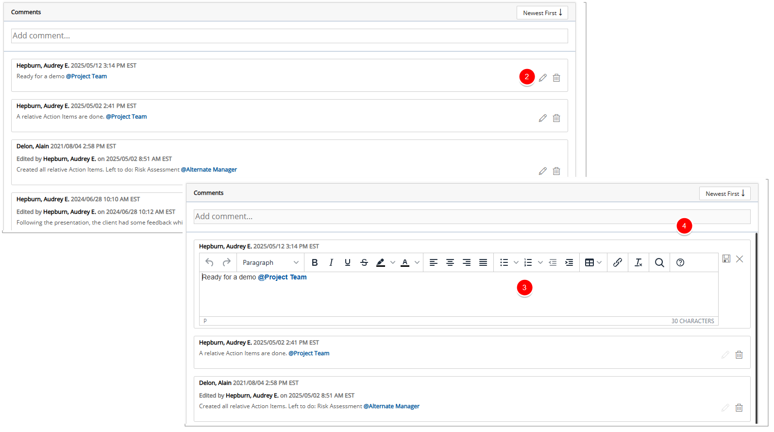Click @Project Team link in lower 'Action Items are done' comment

(309, 353)
